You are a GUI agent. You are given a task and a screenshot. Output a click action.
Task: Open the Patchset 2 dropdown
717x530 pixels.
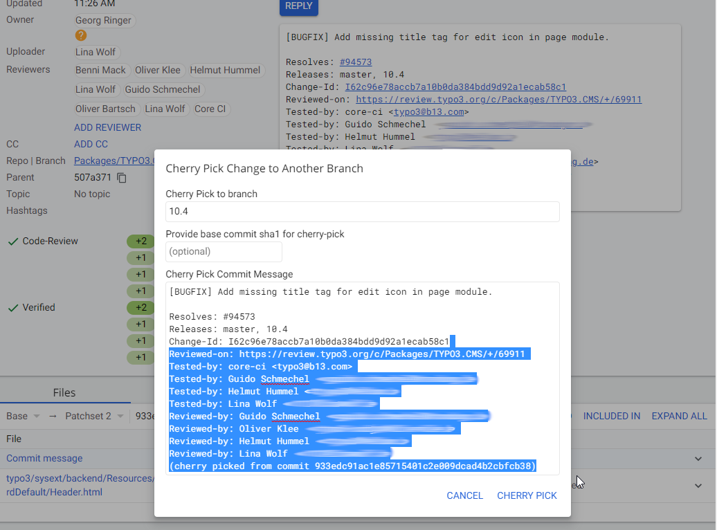click(94, 416)
